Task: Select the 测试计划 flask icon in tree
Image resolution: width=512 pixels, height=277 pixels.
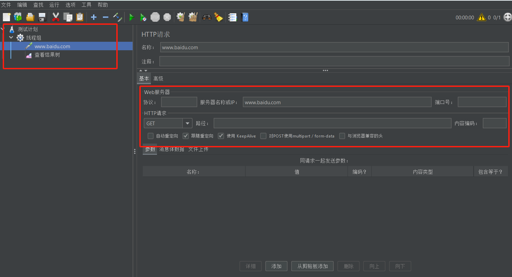Action: pos(12,29)
